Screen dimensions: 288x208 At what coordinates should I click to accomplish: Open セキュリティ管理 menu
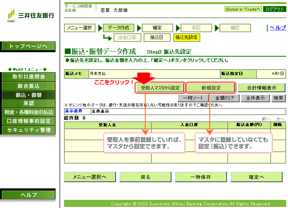coord(29,130)
